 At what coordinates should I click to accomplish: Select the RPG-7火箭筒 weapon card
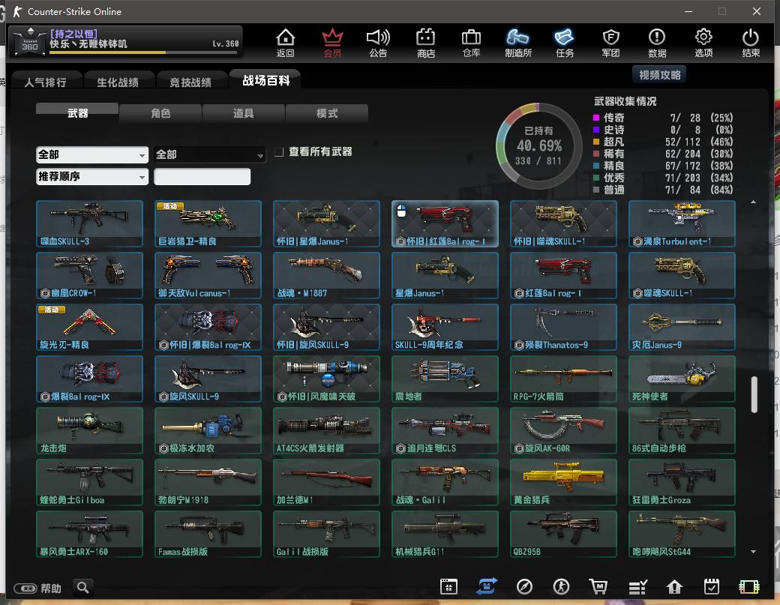[563, 379]
